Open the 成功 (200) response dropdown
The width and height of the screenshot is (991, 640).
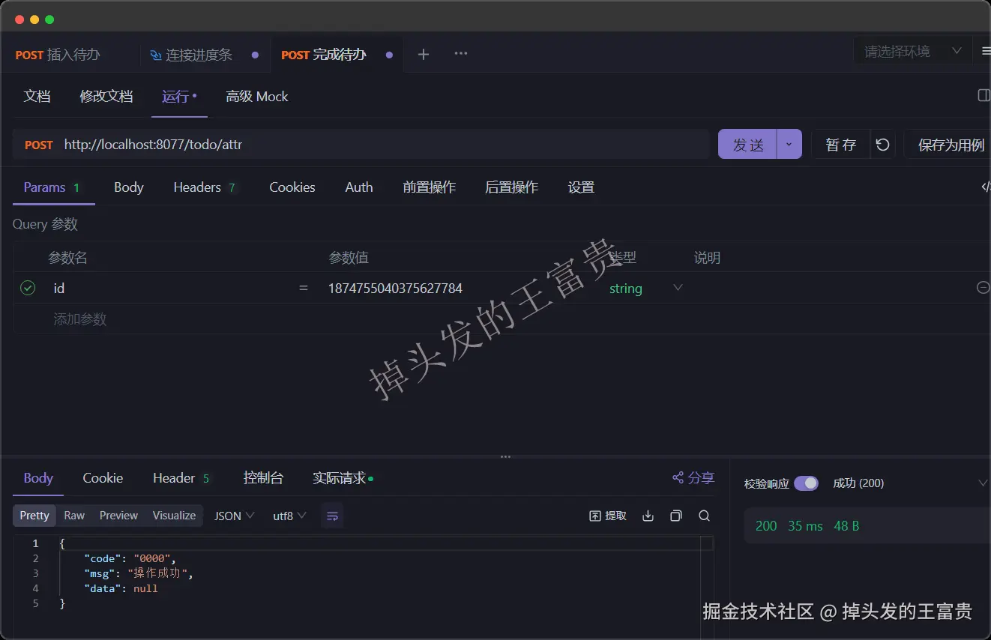click(910, 483)
